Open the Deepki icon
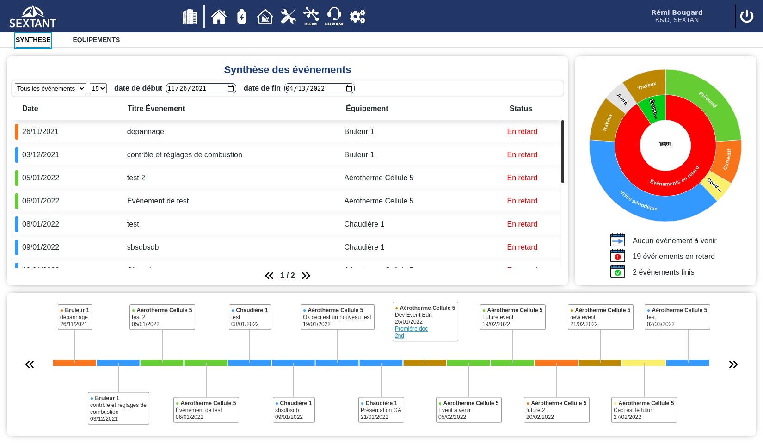763x443 pixels. (311, 17)
